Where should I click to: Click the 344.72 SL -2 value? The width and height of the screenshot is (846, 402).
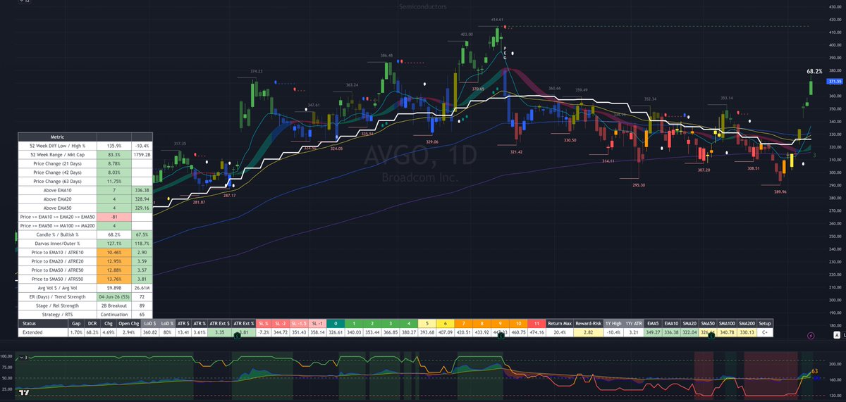click(x=281, y=332)
